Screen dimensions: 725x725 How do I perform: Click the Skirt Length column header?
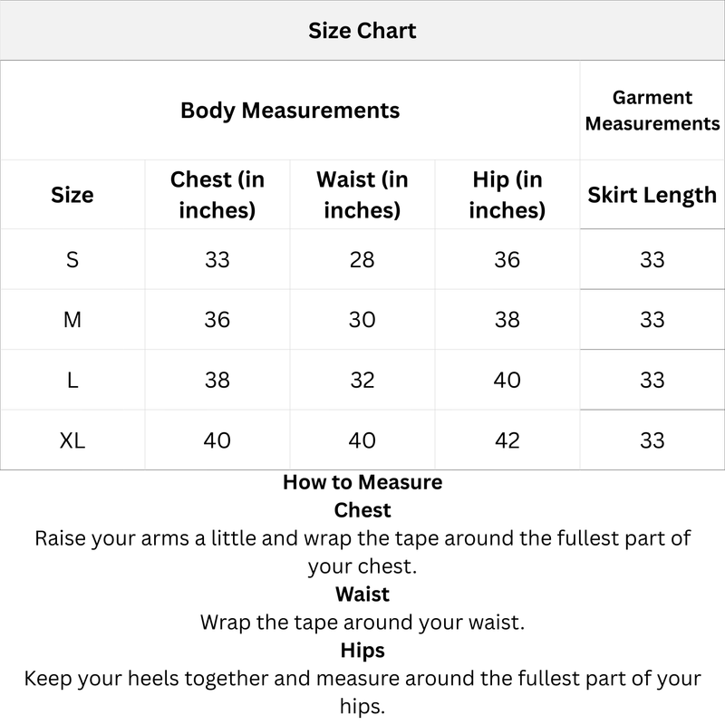652,195
